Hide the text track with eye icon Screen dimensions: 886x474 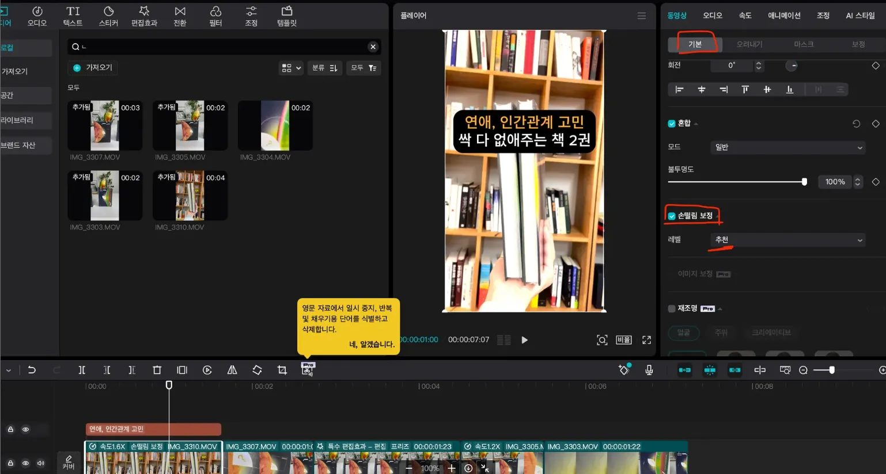click(25, 429)
